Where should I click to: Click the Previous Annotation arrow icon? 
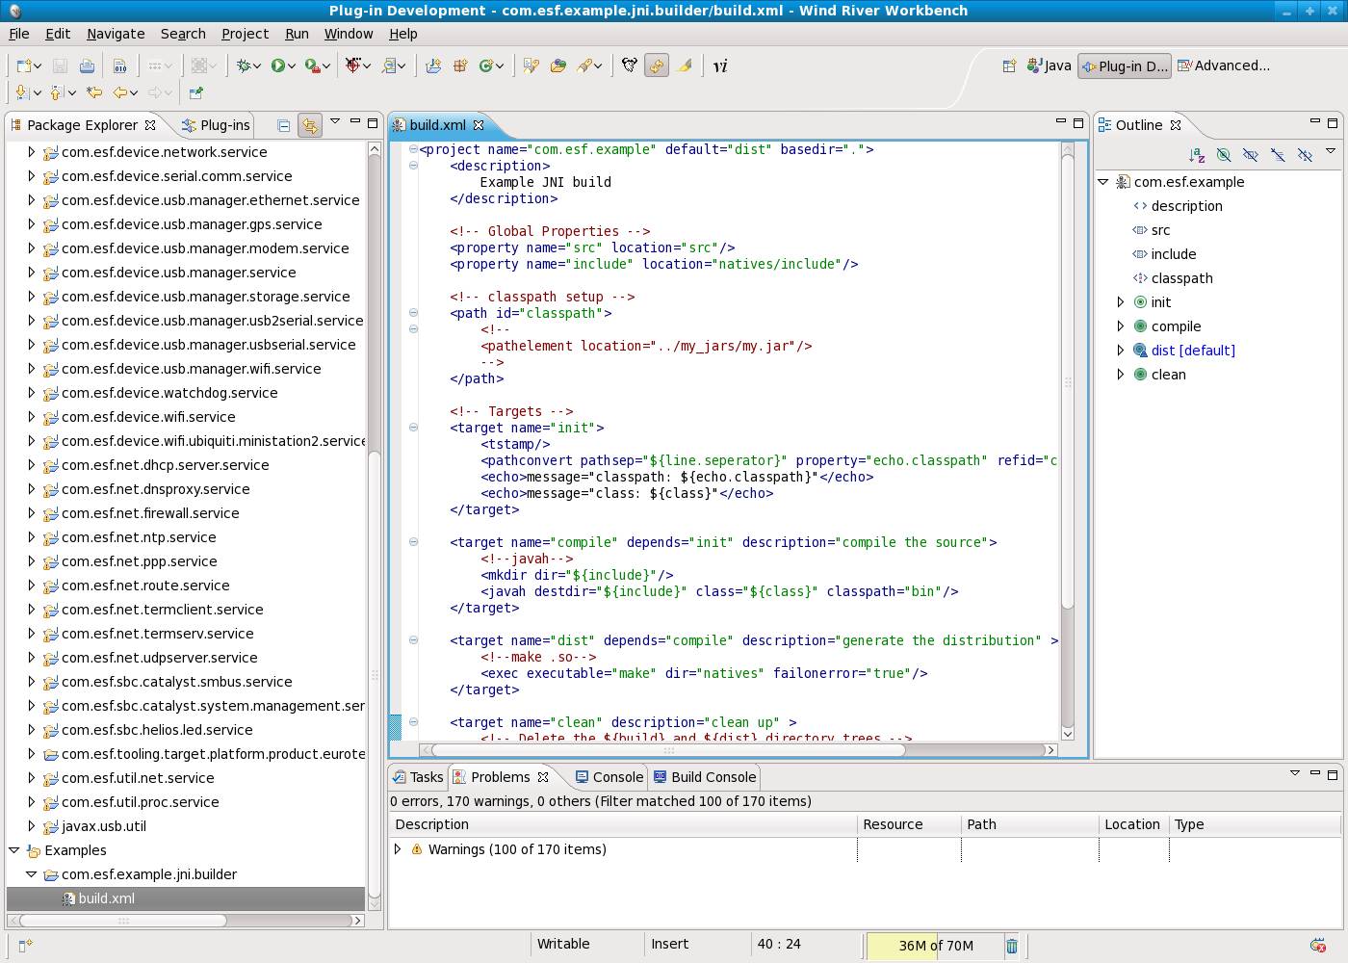[58, 92]
